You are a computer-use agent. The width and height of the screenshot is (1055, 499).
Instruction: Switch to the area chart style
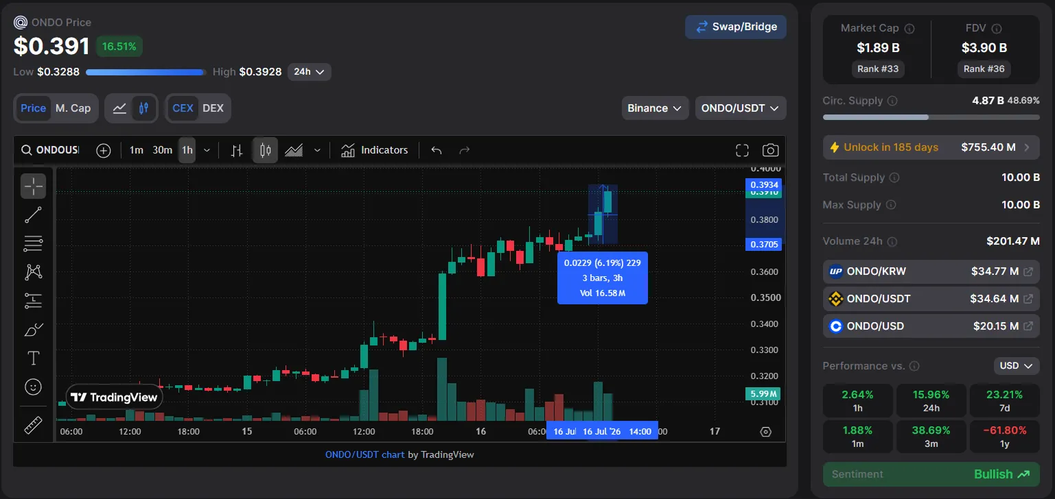(294, 150)
